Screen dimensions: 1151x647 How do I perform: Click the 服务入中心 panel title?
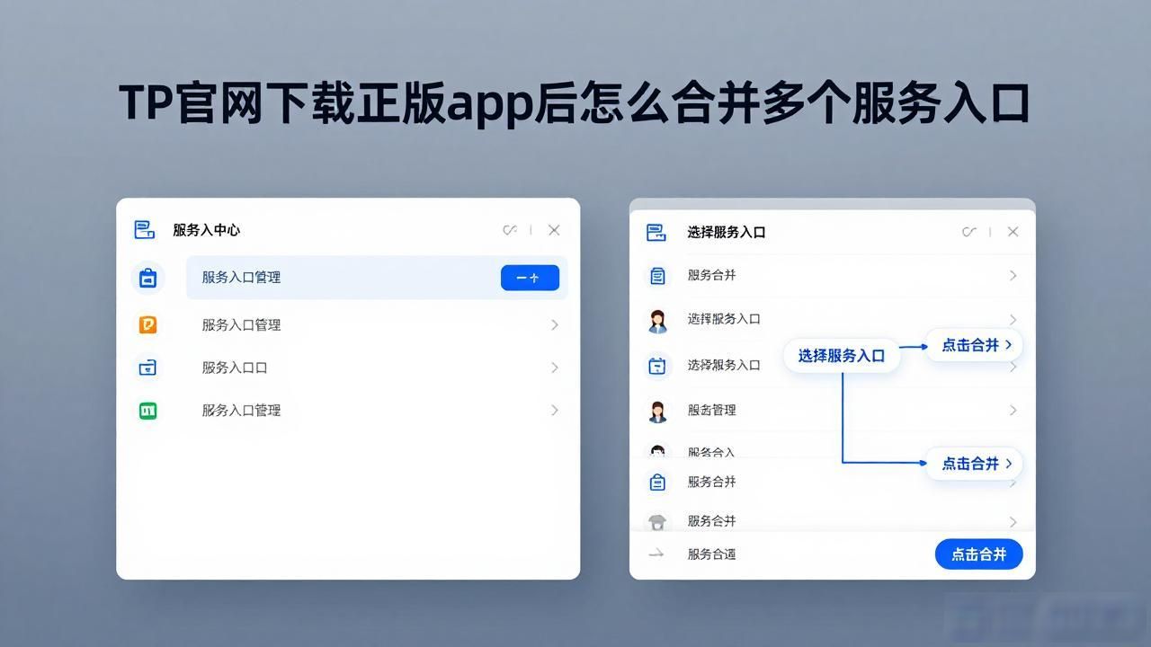pyautogui.click(x=207, y=230)
